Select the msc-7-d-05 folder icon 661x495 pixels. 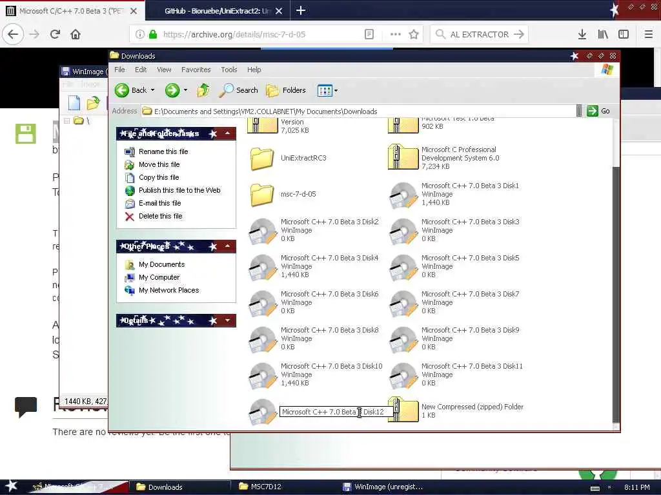[x=262, y=194]
